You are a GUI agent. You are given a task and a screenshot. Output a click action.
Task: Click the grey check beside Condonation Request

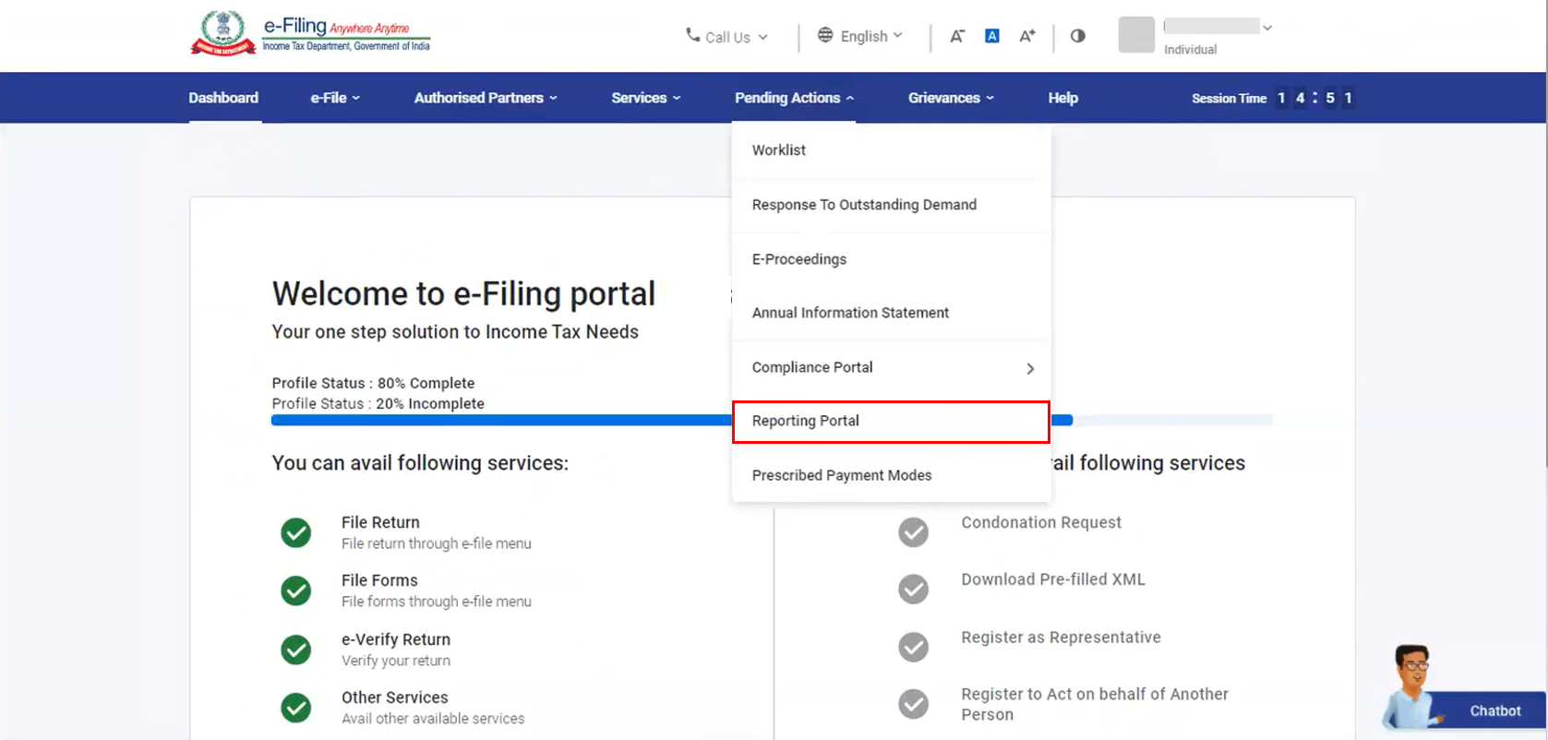pos(914,532)
